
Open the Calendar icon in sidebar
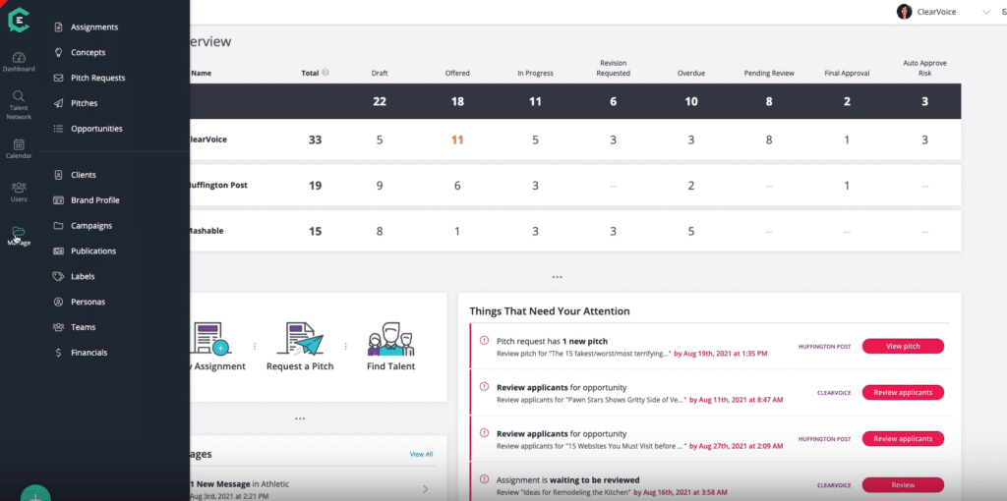click(19, 144)
